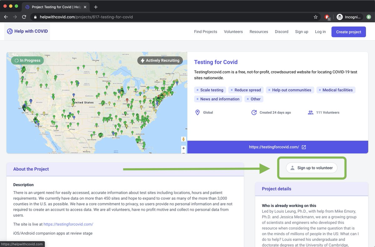Click the Testing for Covid title

click(216, 62)
